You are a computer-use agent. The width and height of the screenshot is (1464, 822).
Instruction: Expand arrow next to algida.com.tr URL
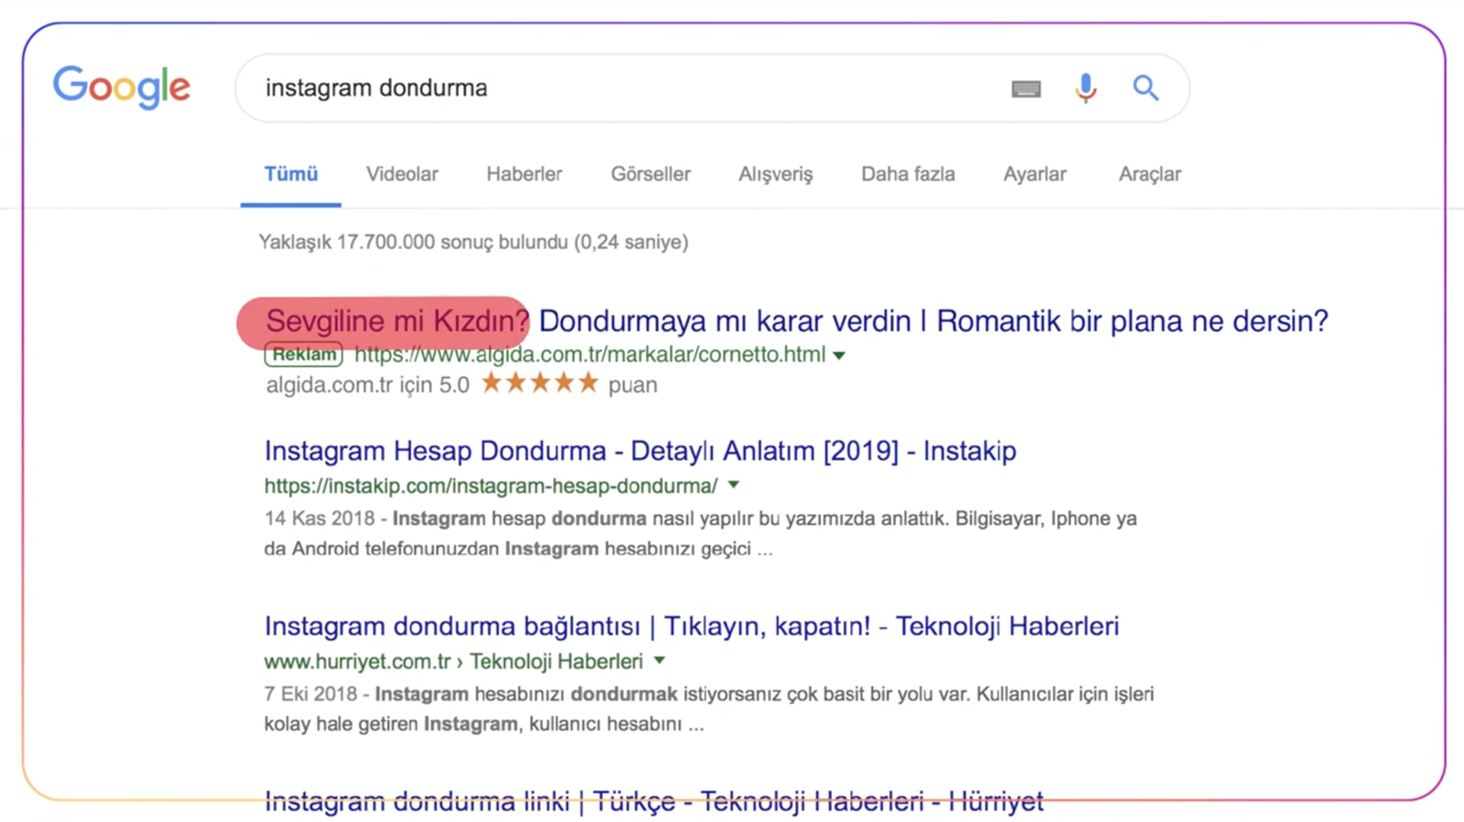[x=839, y=356]
